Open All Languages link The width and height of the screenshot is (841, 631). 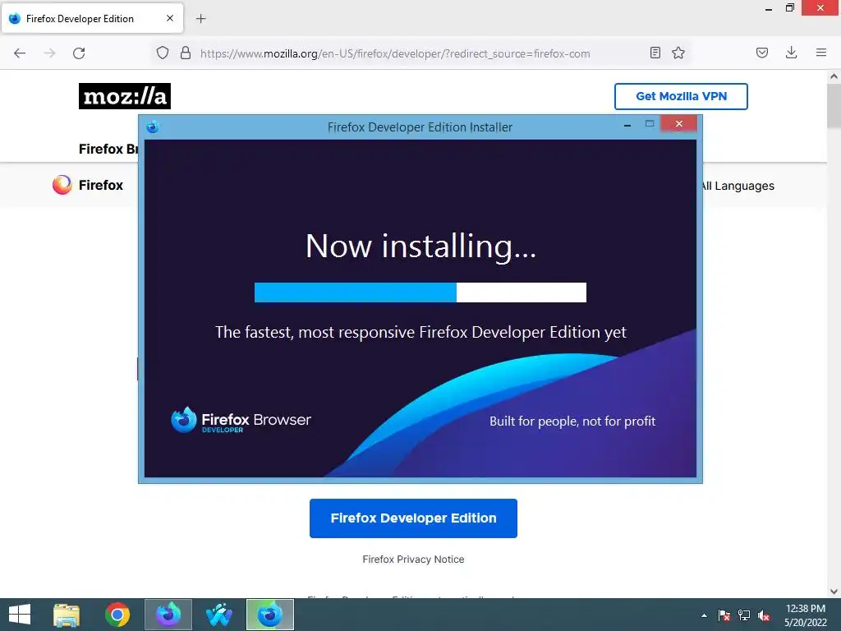pos(738,186)
